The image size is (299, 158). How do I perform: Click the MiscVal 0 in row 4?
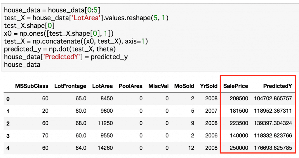[167, 148]
